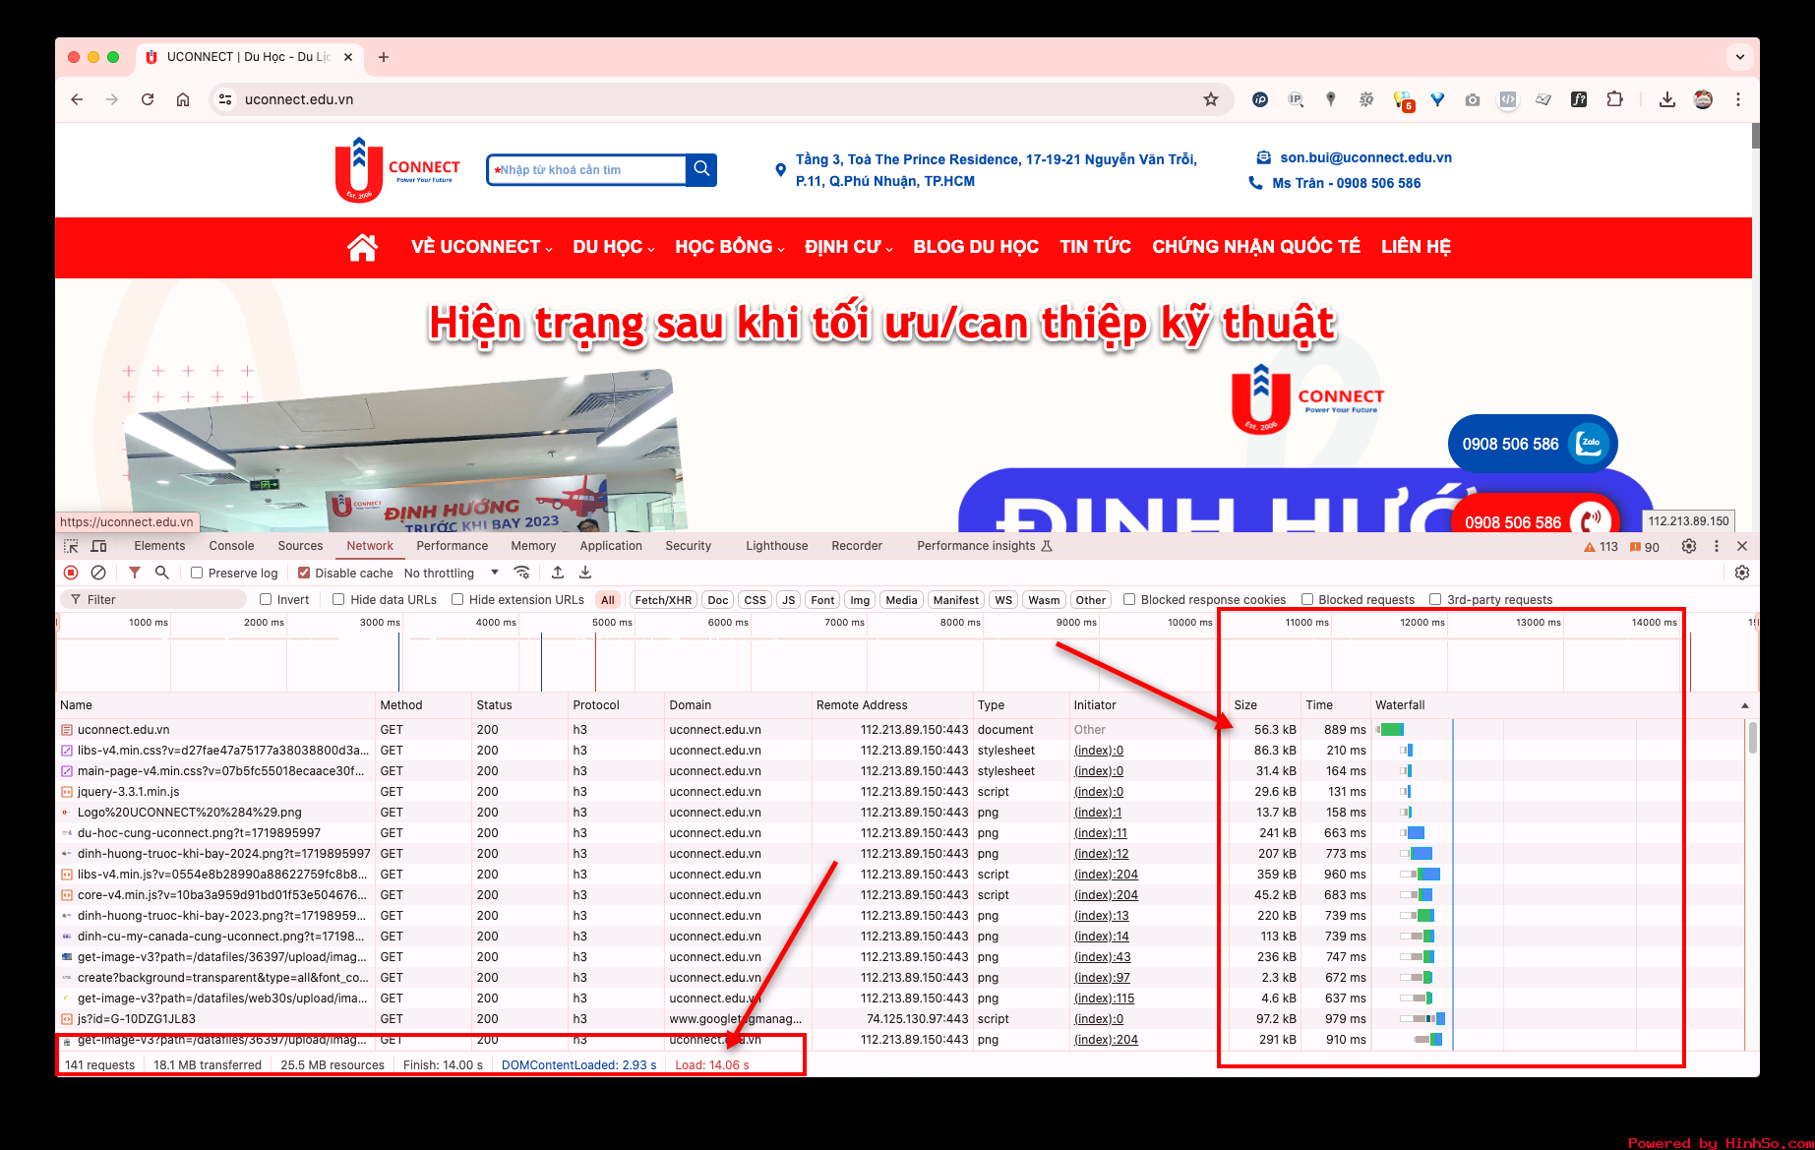This screenshot has height=1150, width=1815.
Task: Filter requests by Img
Action: point(860,600)
